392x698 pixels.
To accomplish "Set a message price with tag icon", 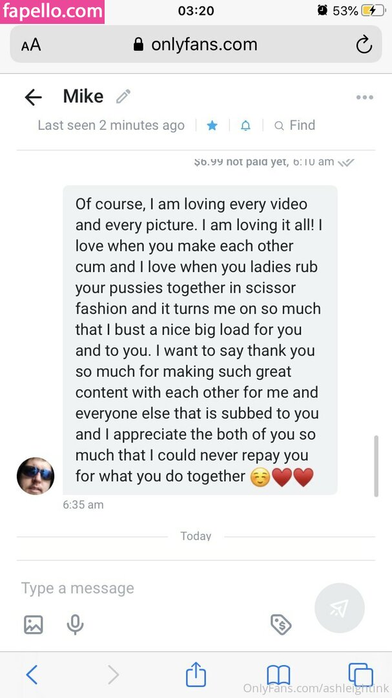I will tap(281, 624).
